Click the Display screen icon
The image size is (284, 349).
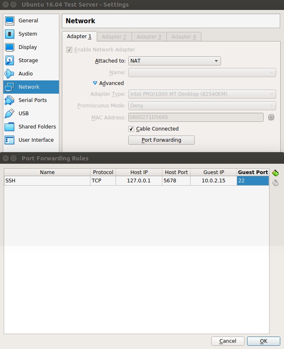pyautogui.click(x=10, y=47)
